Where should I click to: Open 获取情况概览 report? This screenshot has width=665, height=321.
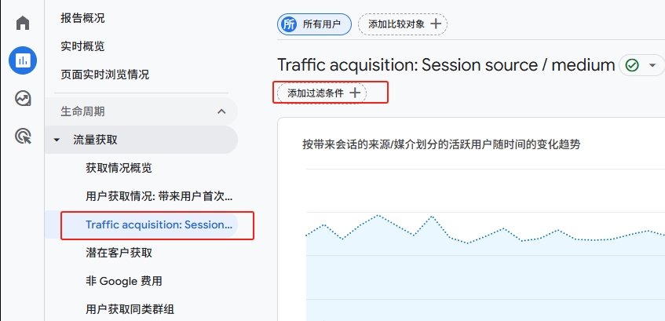[119, 168]
